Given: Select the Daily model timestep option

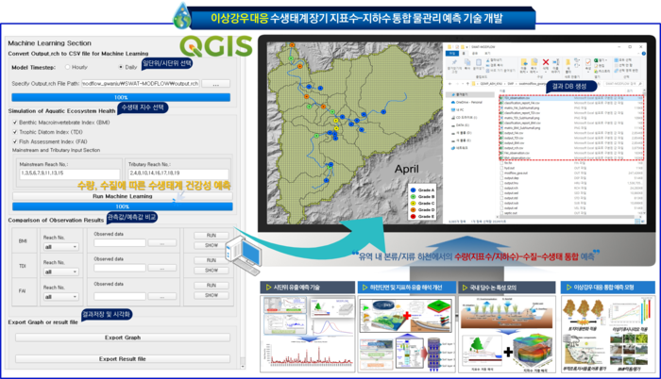Looking at the screenshot, I should (x=122, y=68).
